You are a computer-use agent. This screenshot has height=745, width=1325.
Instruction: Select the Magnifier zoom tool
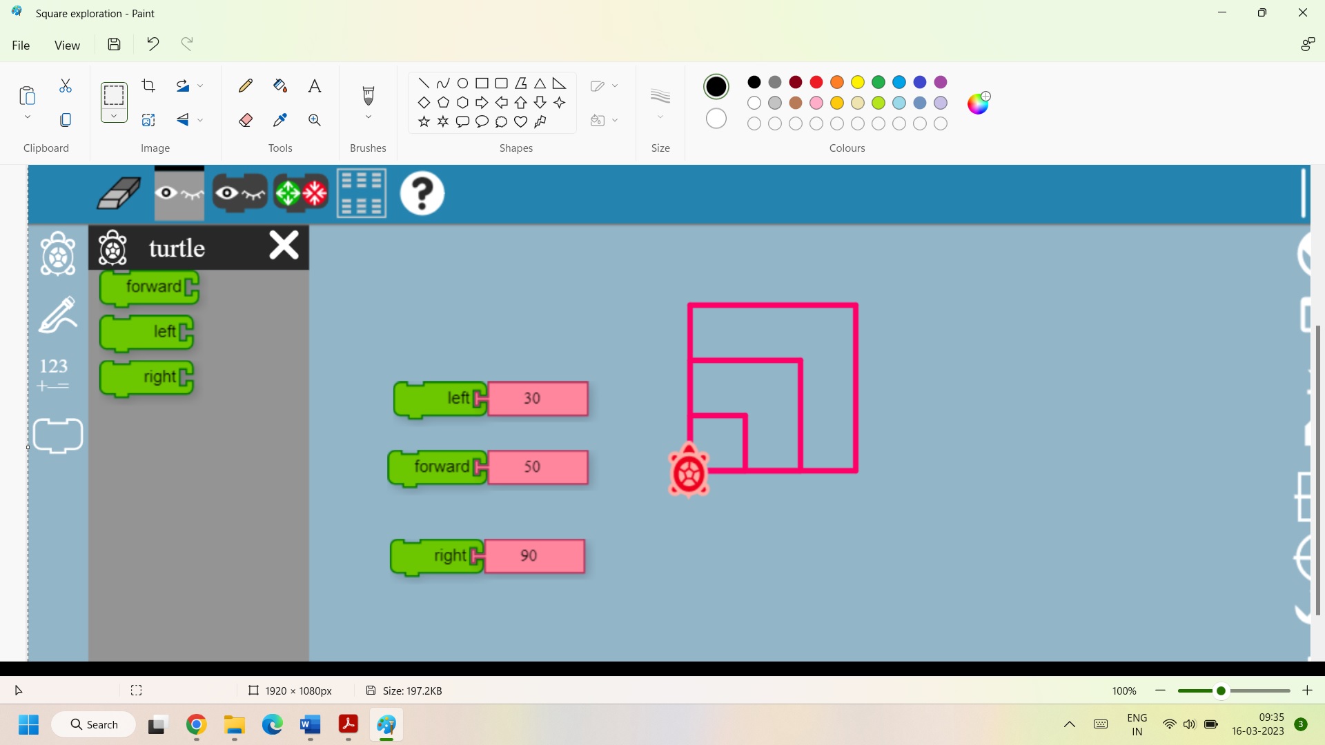315,120
